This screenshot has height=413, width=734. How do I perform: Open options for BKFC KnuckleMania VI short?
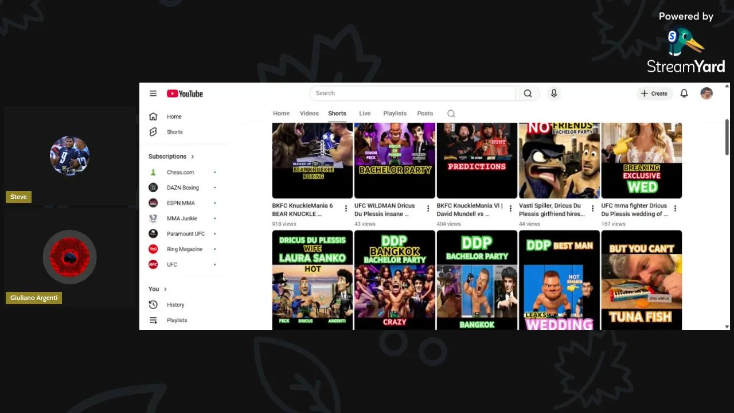510,208
